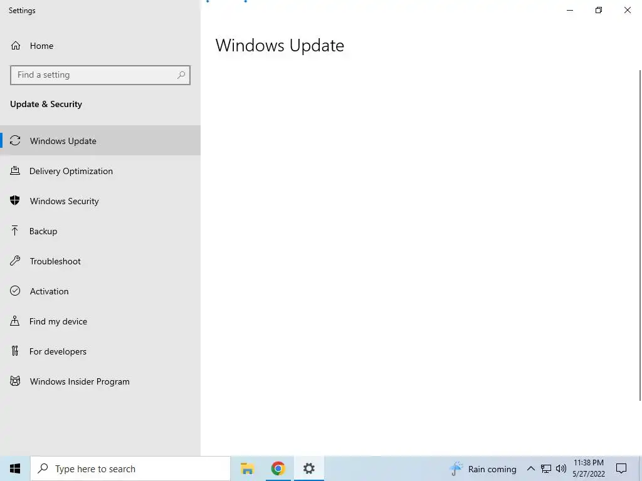Open Troubleshoot settings
Screen dimensions: 642x481
click(x=100, y=261)
